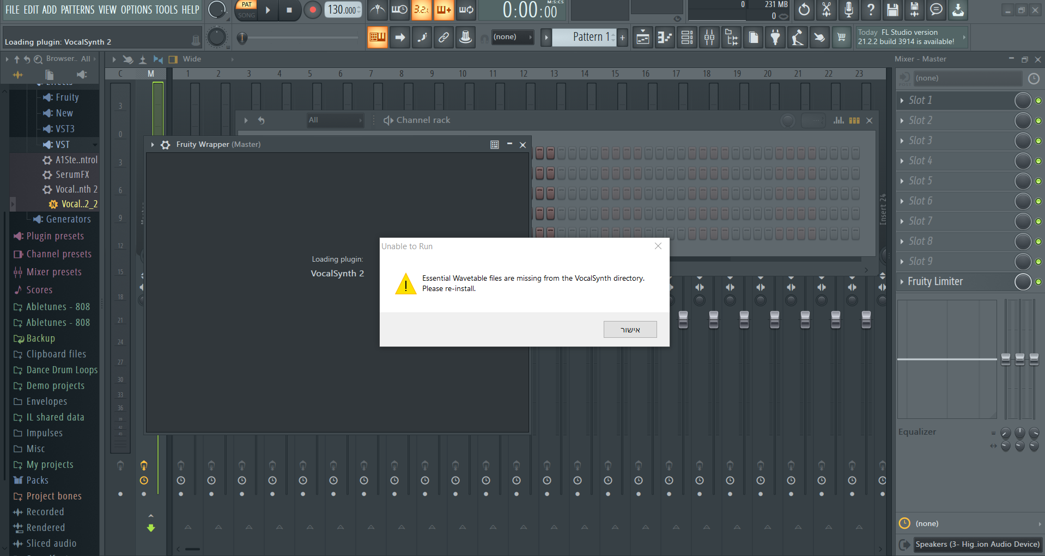Image resolution: width=1045 pixels, height=556 pixels.
Task: Open the PATTERNS menu
Action: pyautogui.click(x=77, y=10)
